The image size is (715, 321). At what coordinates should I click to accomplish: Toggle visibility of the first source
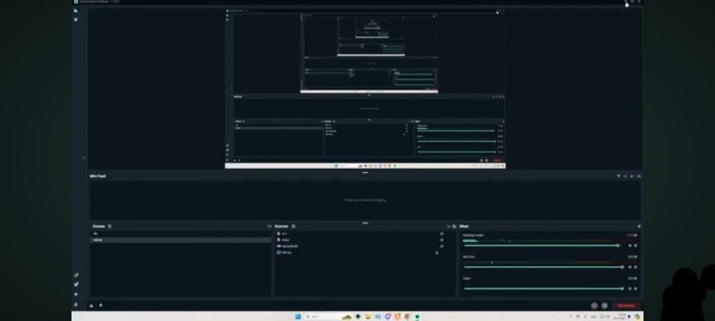(442, 234)
